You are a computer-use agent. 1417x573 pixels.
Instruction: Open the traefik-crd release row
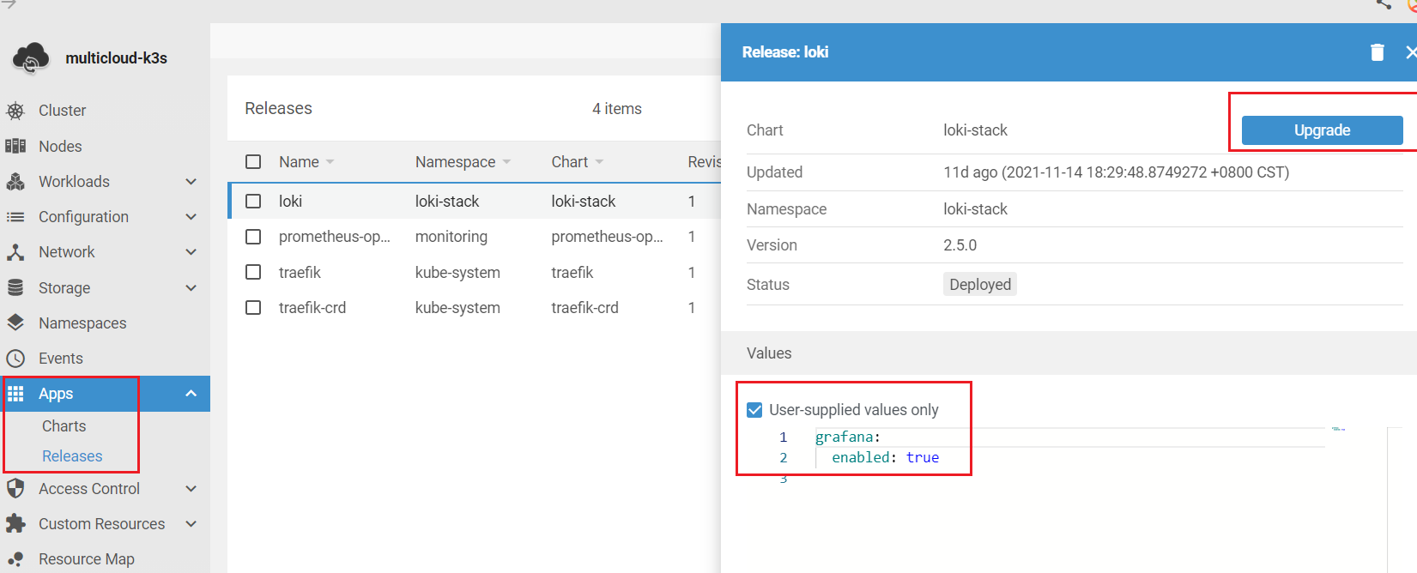pos(312,308)
